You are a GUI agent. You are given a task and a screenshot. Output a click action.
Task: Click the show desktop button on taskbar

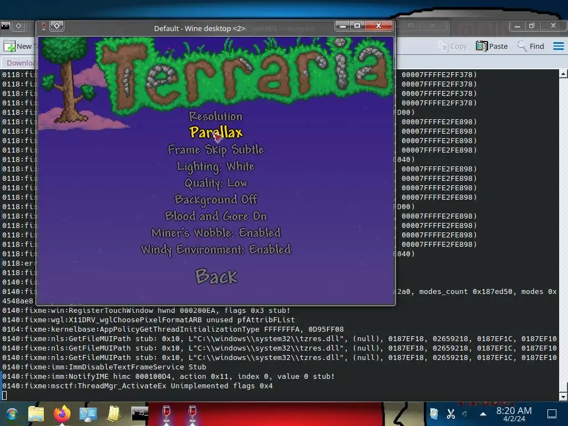coord(552,414)
